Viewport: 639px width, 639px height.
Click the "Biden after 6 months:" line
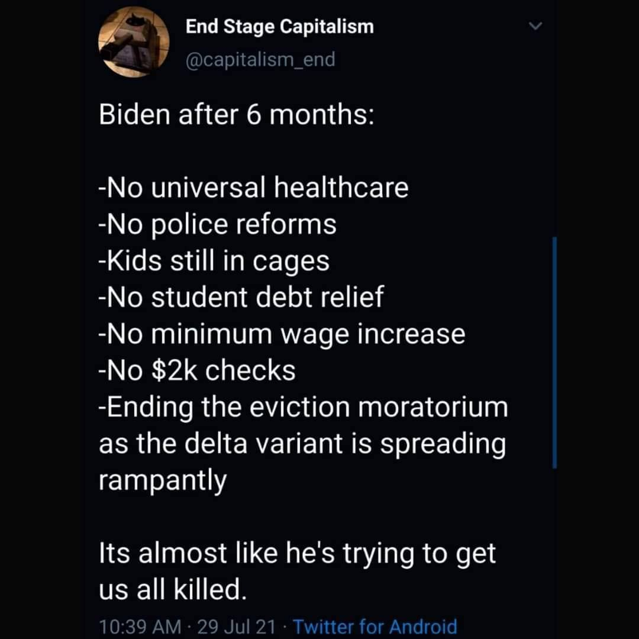236,115
